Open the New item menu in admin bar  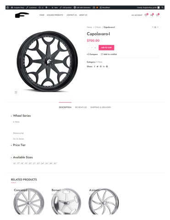pyautogui.click(x=55, y=7)
